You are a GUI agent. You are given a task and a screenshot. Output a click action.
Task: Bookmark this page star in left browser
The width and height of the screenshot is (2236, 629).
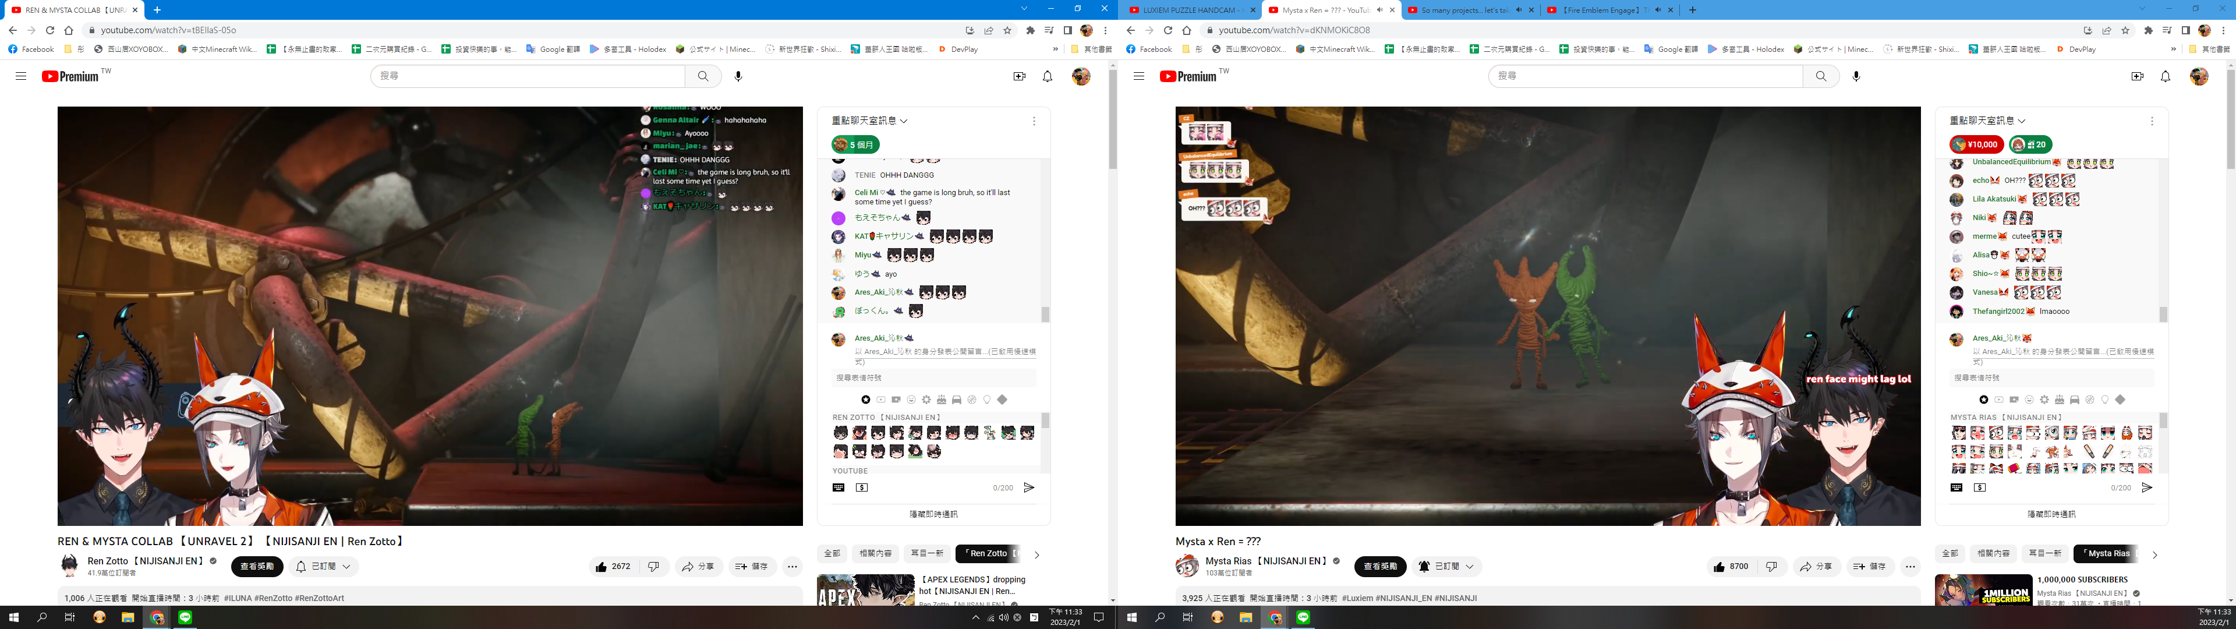tap(1007, 30)
